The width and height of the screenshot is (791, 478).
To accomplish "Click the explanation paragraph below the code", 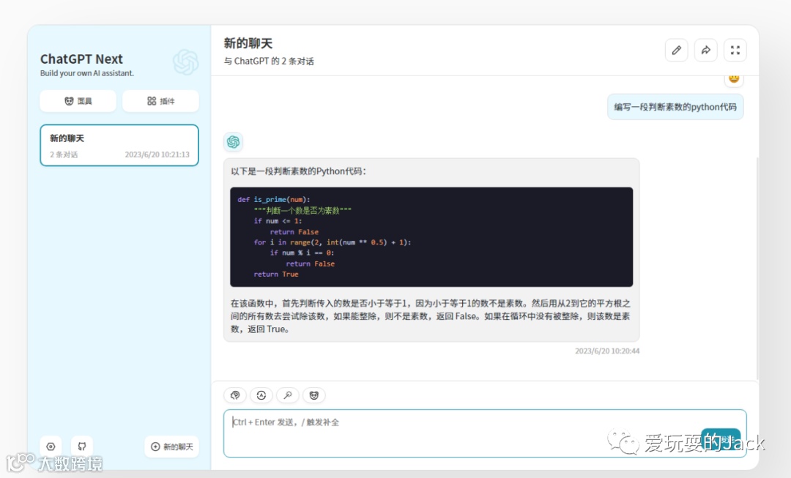I will pos(431,316).
